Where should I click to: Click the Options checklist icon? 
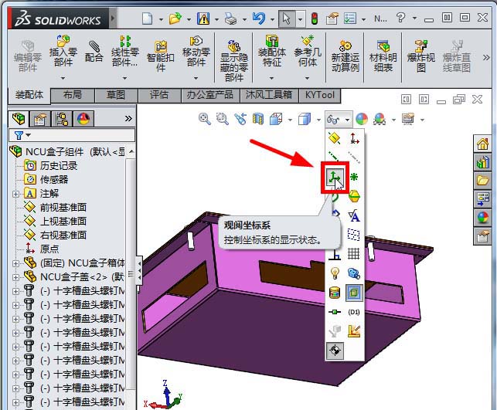click(350, 19)
